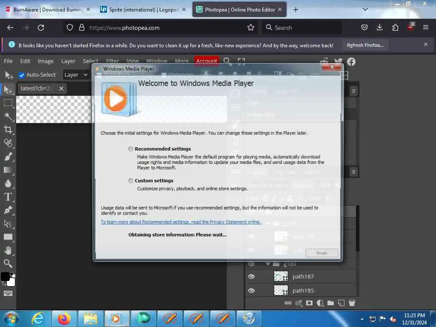This screenshot has width=436, height=327.
Task: Open the Layer dropdown next to Auto-Select
Action: coord(76,75)
